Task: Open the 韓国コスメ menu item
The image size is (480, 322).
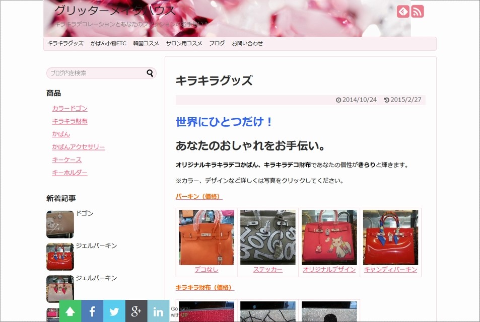Action: (x=146, y=43)
